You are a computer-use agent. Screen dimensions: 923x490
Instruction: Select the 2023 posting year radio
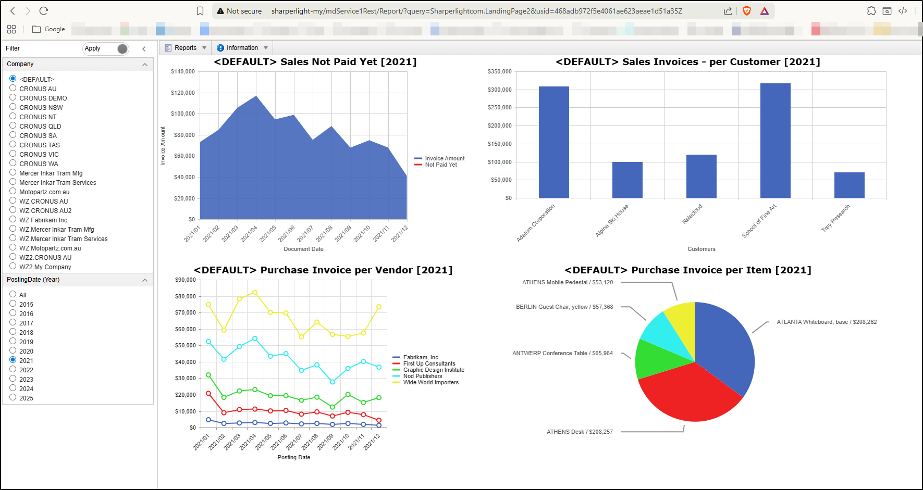13,379
